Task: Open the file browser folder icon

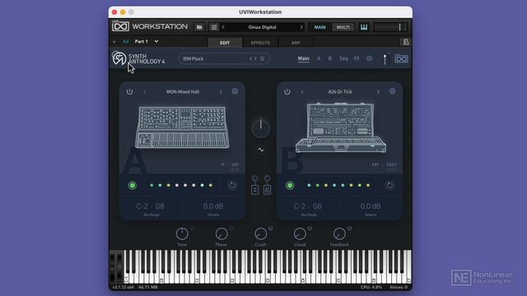Action: (199, 27)
